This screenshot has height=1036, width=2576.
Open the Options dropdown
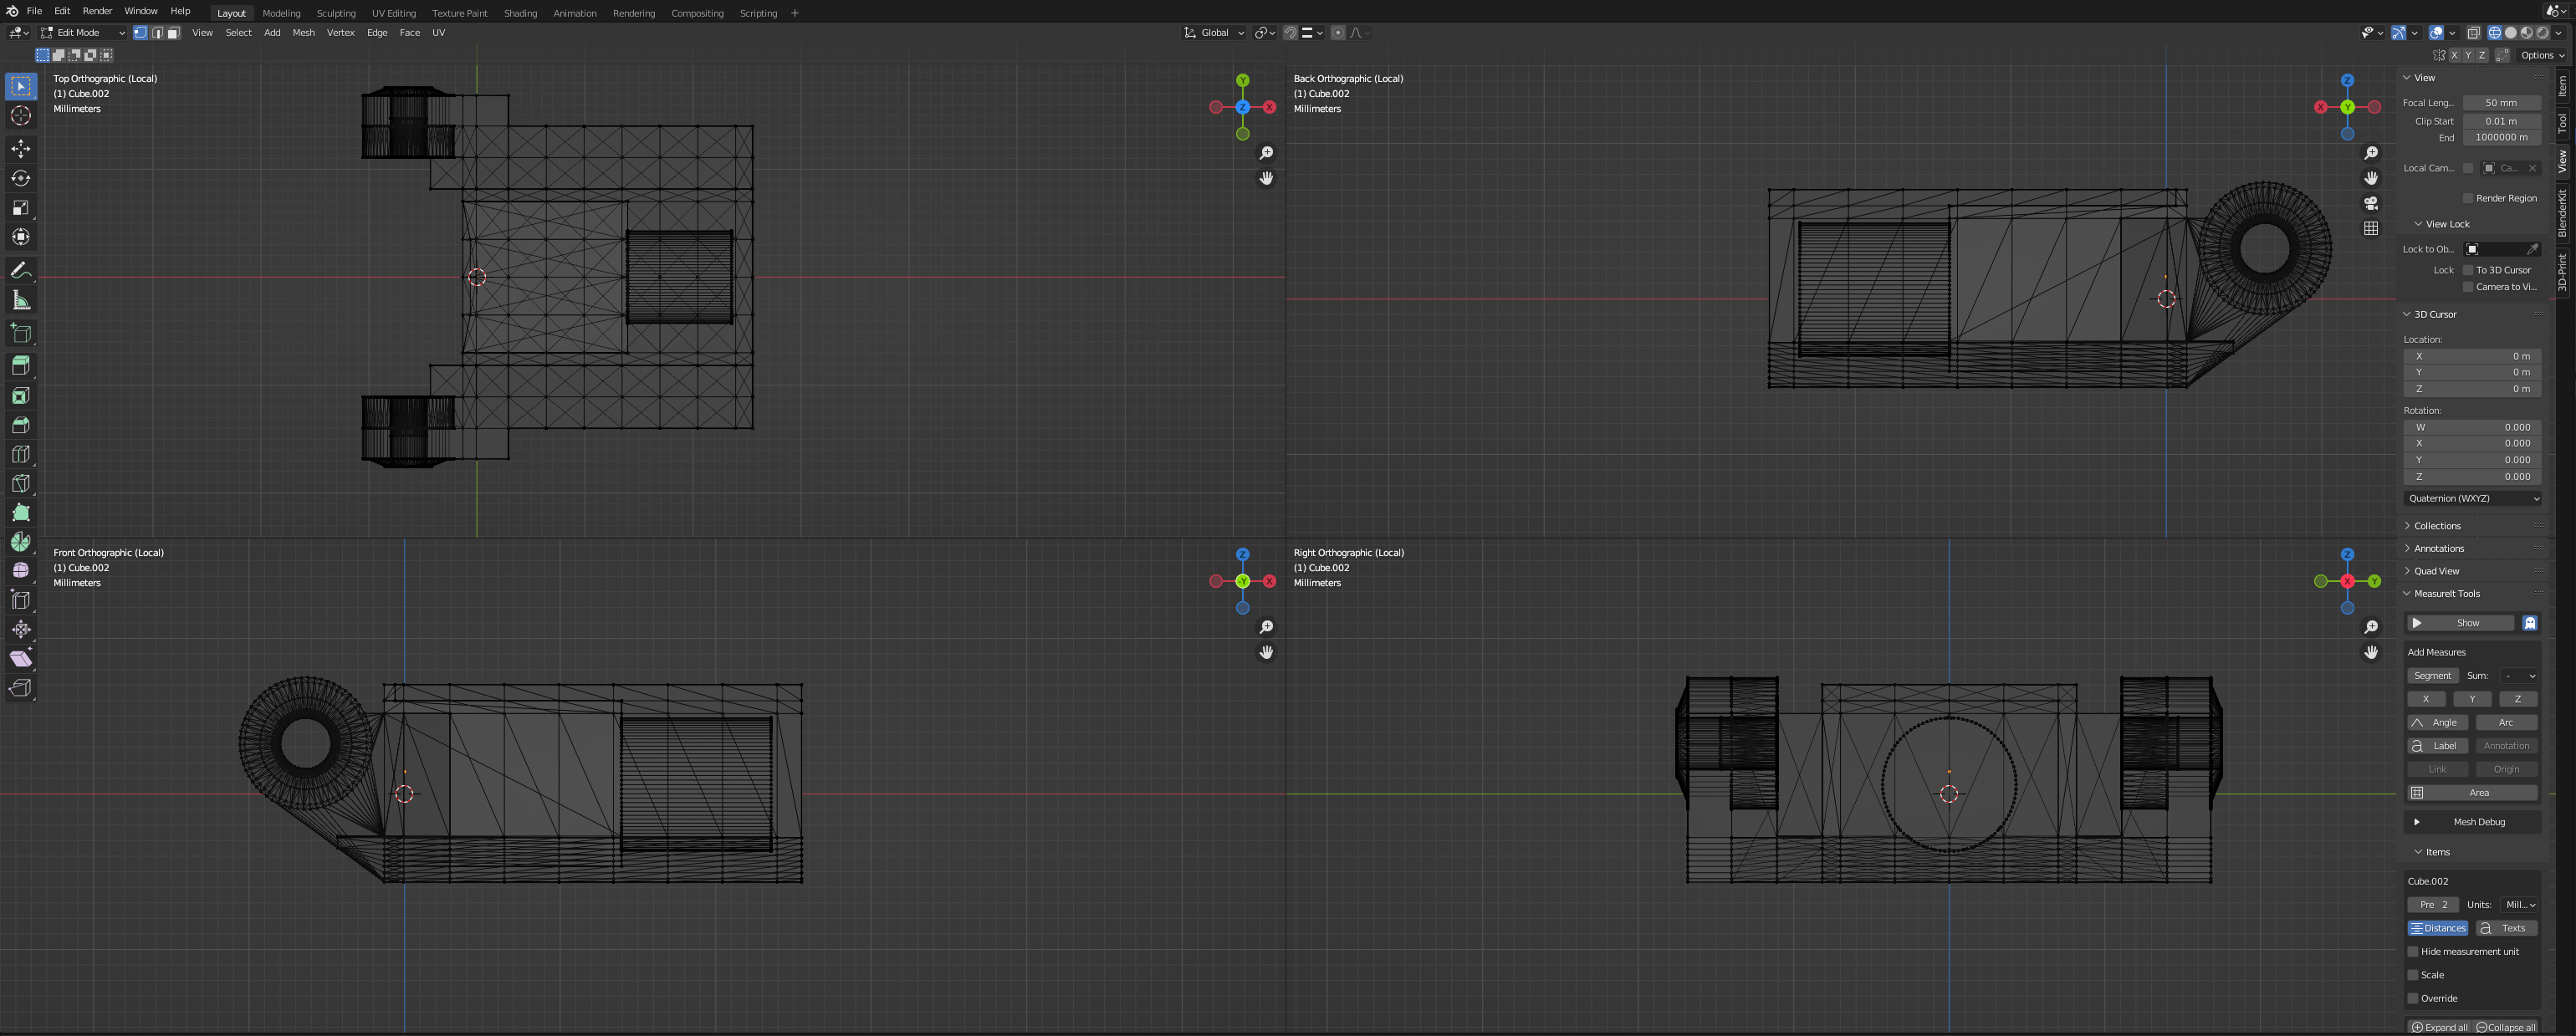click(2543, 55)
